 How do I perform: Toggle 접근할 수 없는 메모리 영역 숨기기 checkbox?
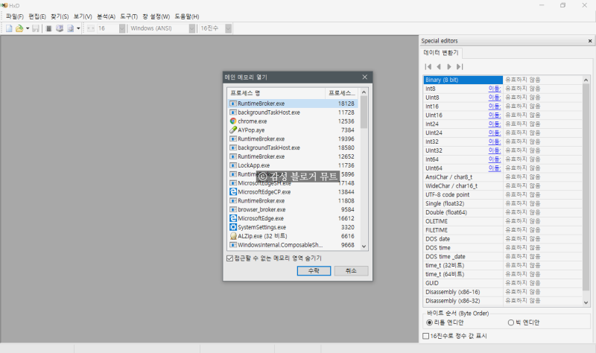tap(229, 258)
